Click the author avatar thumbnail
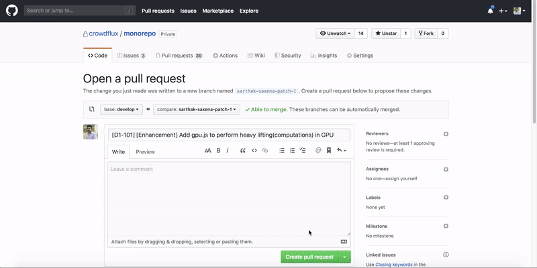Image resolution: width=537 pixels, height=268 pixels. (x=91, y=131)
